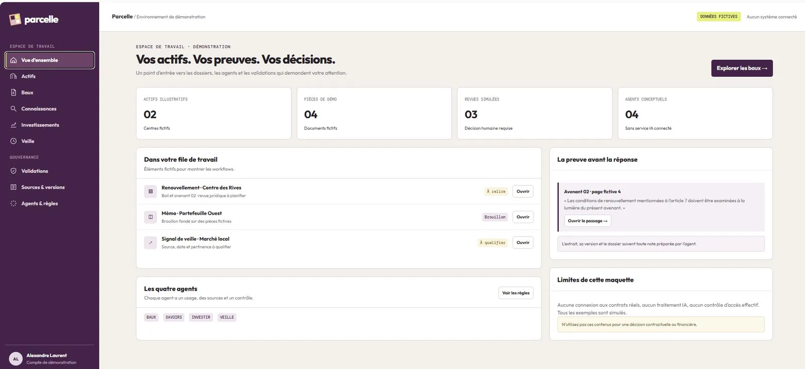Navigate to Investissements
Screen dimensions: 805x369
[x=50, y=125]
